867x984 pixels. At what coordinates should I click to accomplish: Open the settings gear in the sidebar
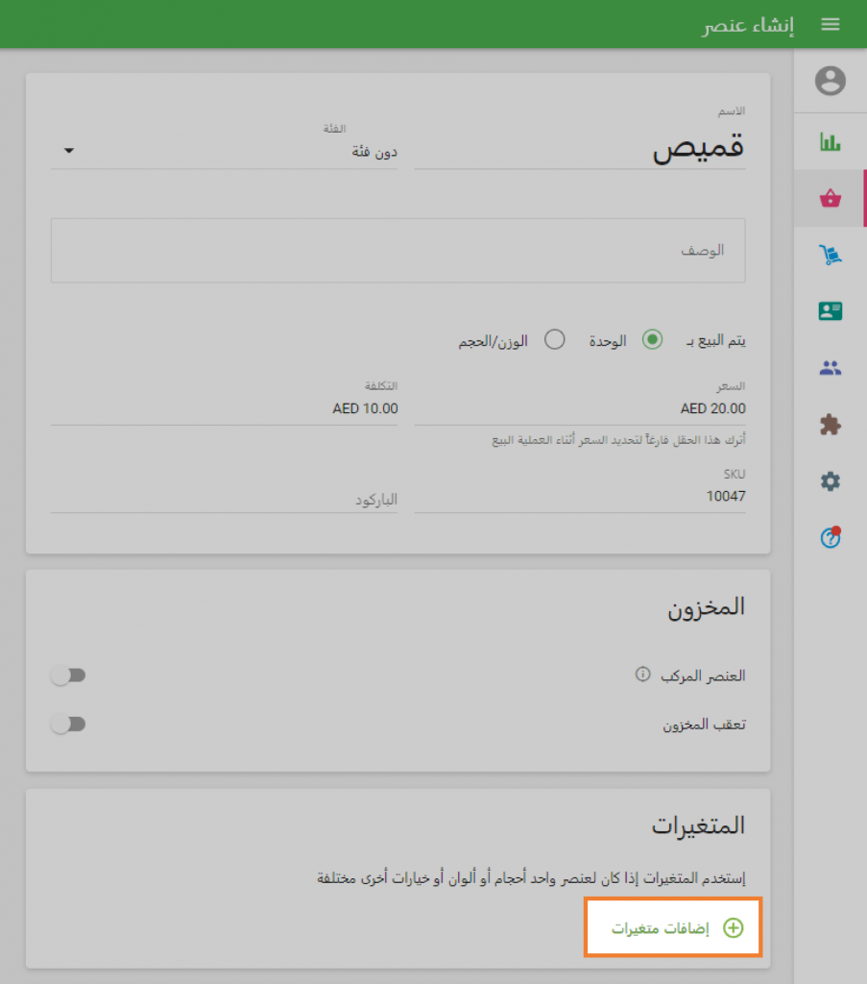[831, 481]
